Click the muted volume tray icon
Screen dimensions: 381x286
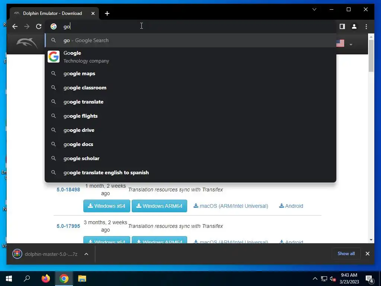pyautogui.click(x=333, y=279)
